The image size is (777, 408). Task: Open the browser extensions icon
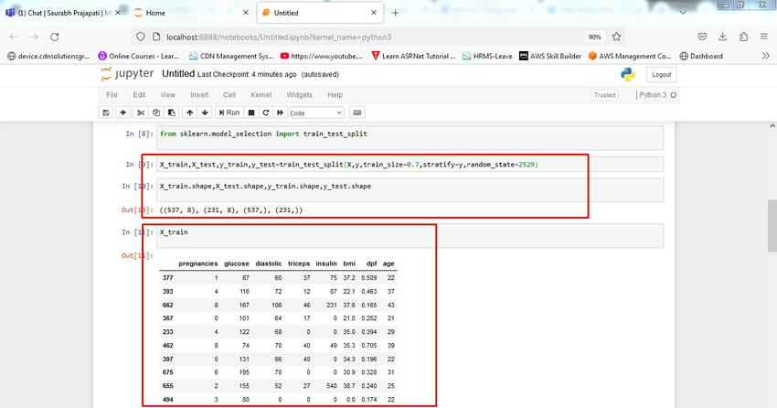click(743, 37)
